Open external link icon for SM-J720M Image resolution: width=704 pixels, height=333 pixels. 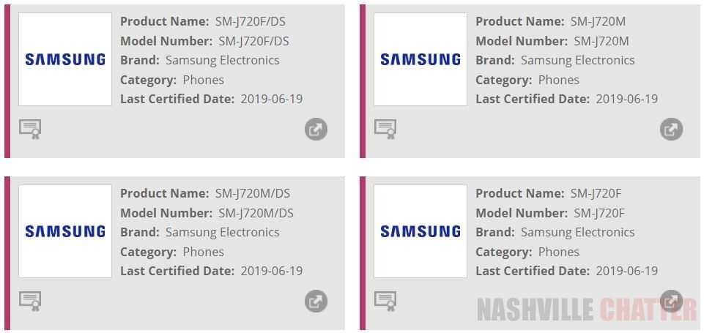coord(671,130)
